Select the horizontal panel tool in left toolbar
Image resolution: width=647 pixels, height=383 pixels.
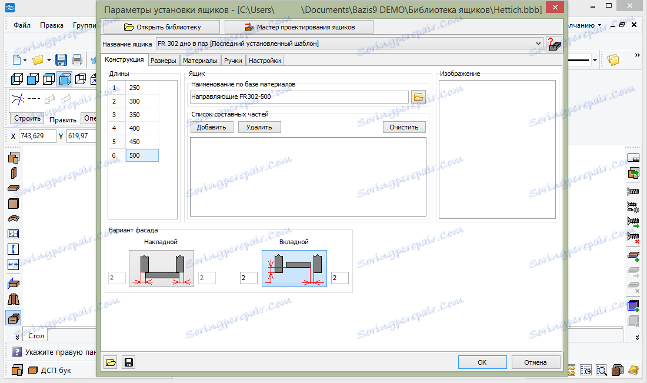pos(14,188)
